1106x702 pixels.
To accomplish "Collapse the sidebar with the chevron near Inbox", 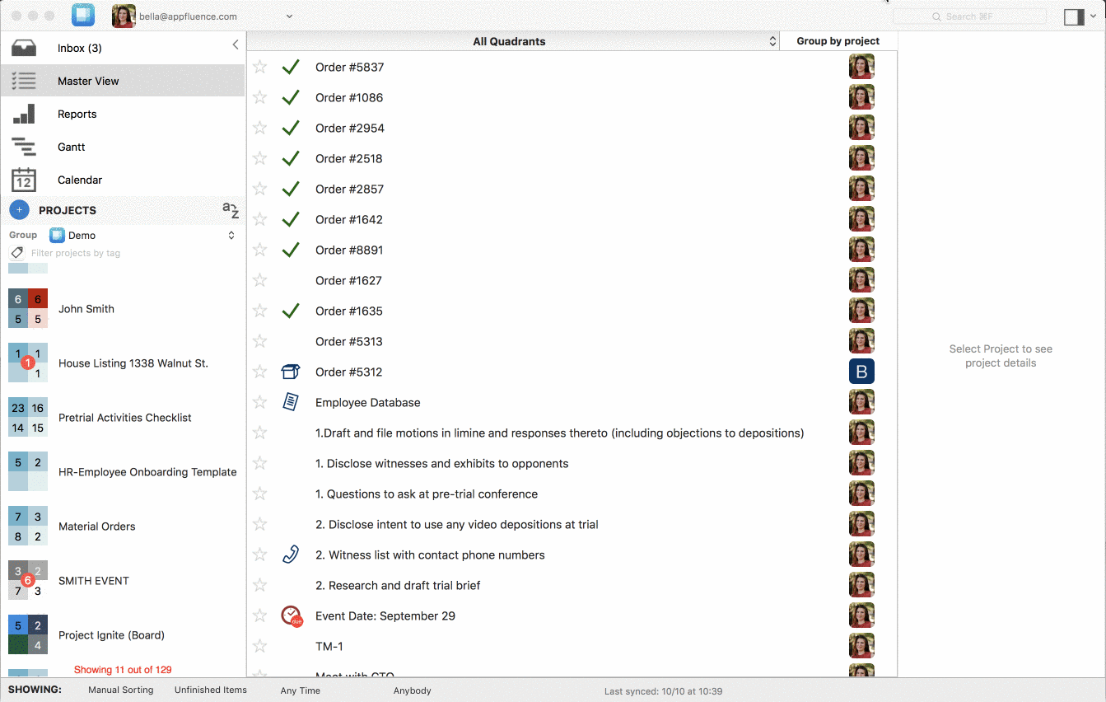I will pyautogui.click(x=236, y=44).
